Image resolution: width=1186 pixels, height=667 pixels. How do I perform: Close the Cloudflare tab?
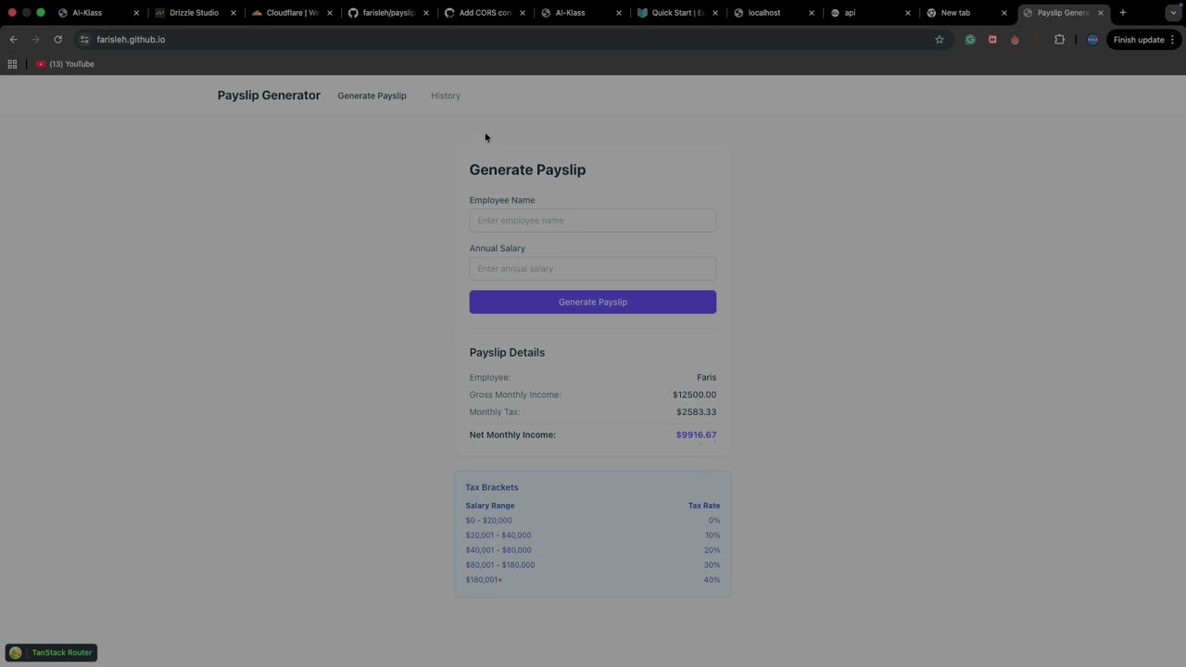click(329, 13)
